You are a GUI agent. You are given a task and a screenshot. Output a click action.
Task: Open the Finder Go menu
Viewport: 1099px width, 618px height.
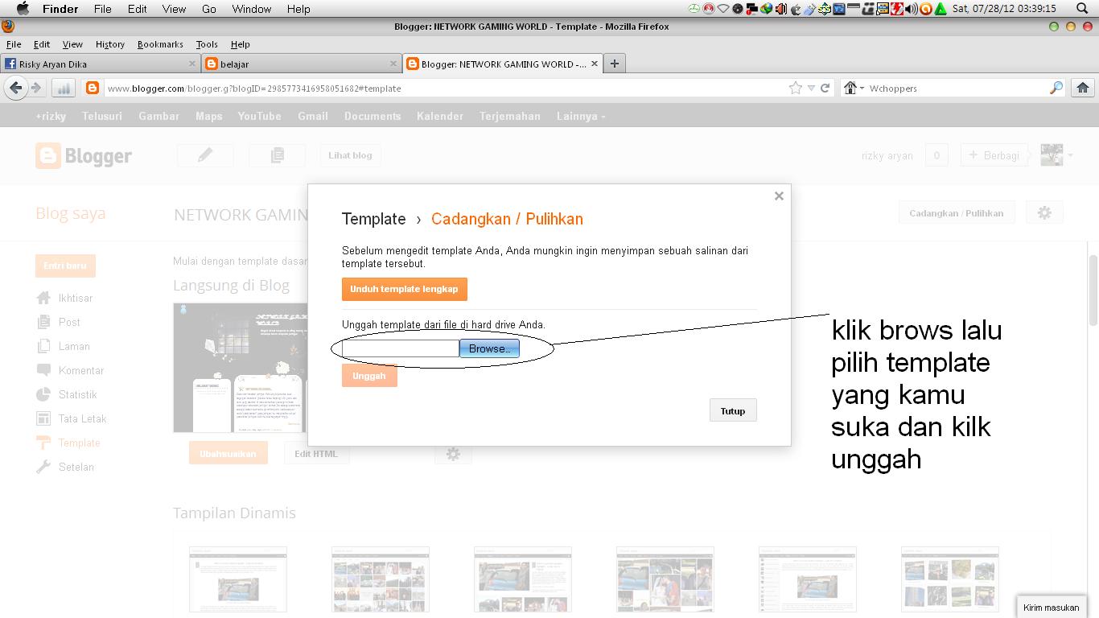click(209, 9)
